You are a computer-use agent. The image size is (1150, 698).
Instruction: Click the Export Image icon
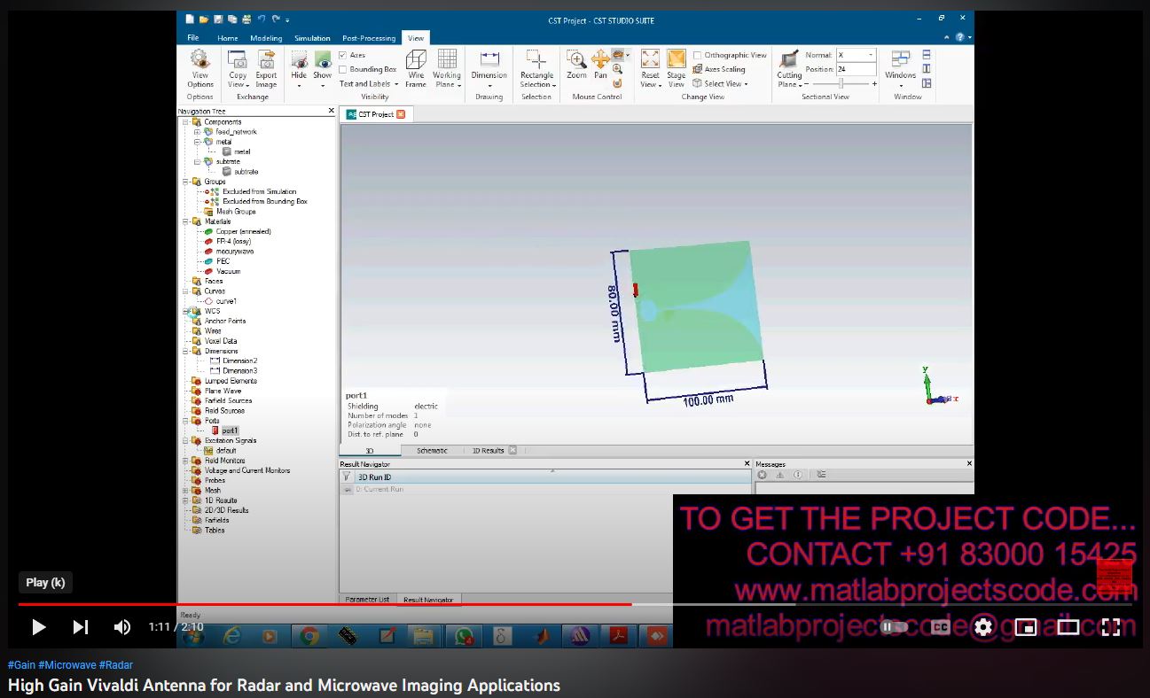[266, 60]
